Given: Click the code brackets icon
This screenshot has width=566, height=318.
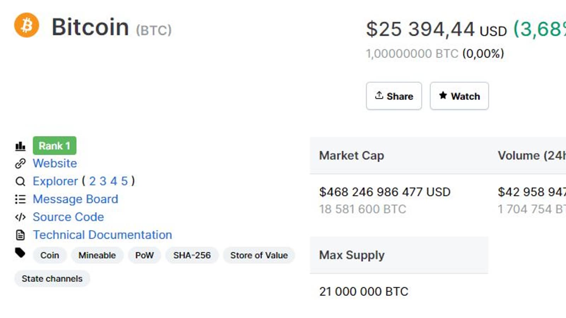Looking at the screenshot, I should pos(20,217).
